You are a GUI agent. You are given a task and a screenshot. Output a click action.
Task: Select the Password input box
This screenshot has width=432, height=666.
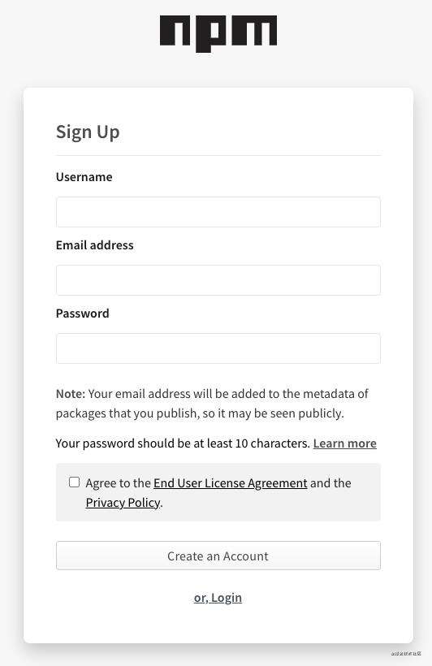[218, 348]
